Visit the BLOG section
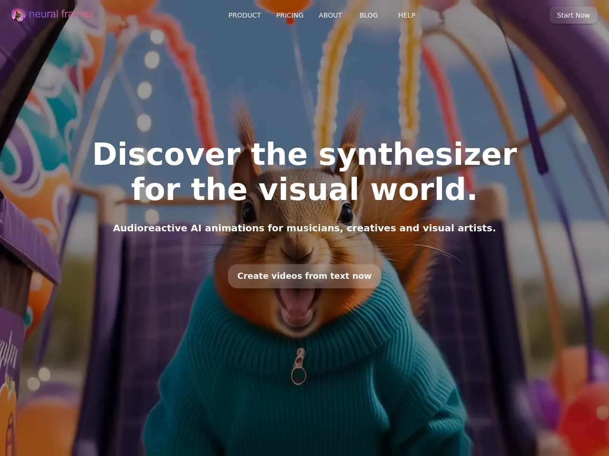 click(369, 15)
